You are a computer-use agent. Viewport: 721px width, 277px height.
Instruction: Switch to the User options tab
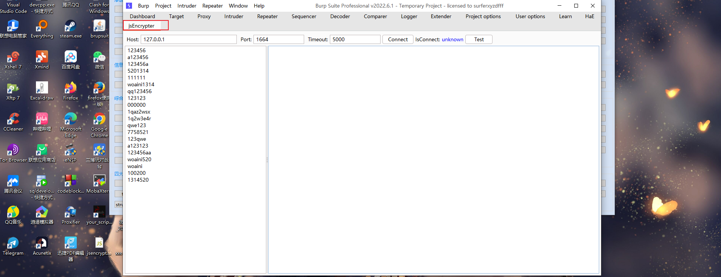(x=530, y=16)
